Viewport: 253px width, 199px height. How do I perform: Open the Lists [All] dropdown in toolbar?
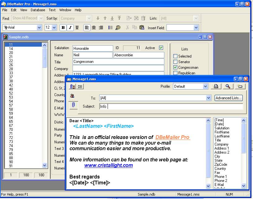coord(196,18)
